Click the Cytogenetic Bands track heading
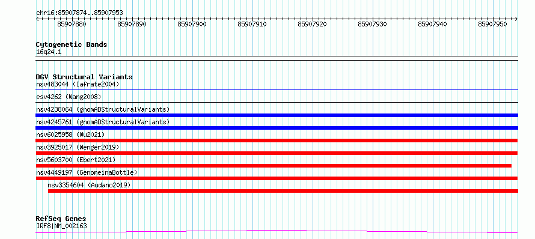Image resolution: width=535 pixels, height=239 pixels. 72,44
